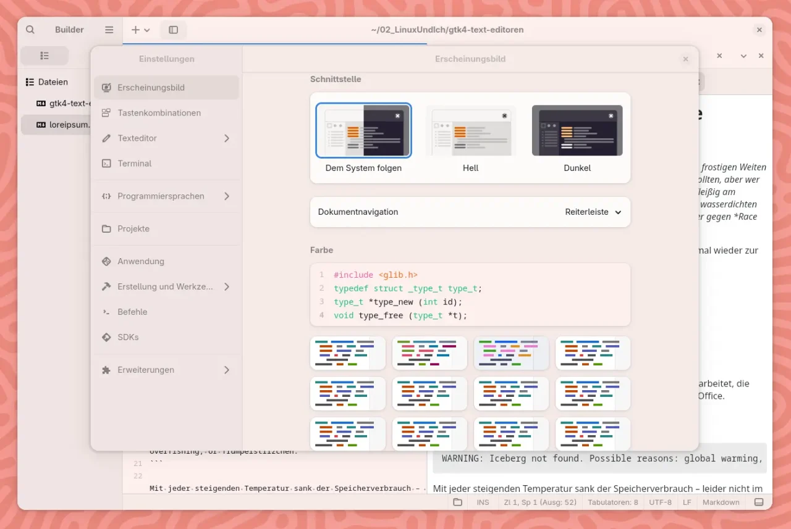Toggle the sidebar panel button
The width and height of the screenshot is (791, 529).
click(173, 30)
